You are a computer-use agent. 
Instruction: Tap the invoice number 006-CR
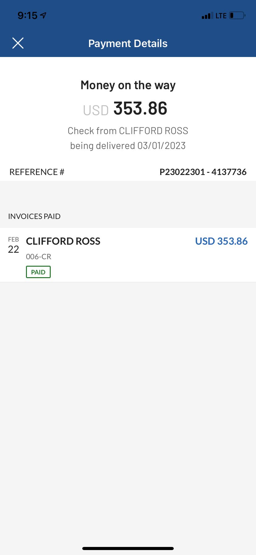click(39, 256)
